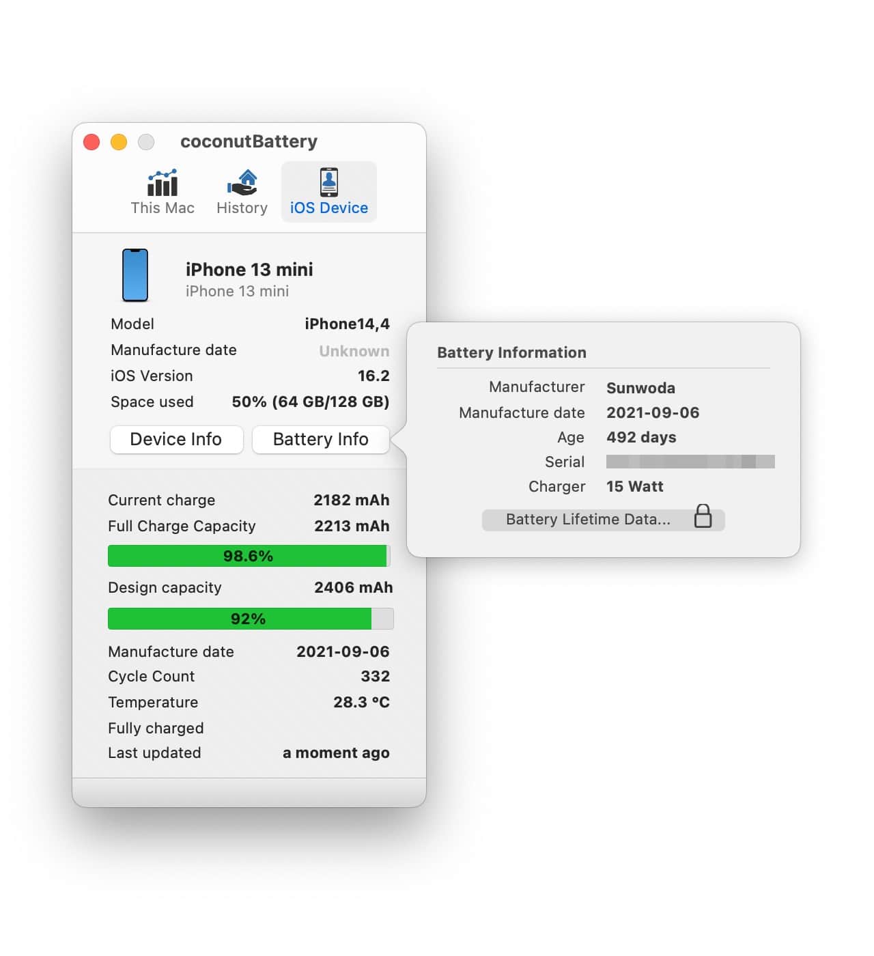Select the full charge capacity 2213 mAh
This screenshot has width=874, height=956.
click(352, 526)
